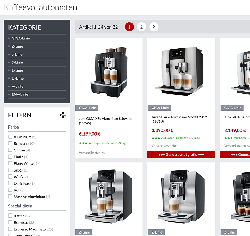The width and height of the screenshot is (250, 236).
Task: Open Jura GIGA X8c product image
Action: click(109, 72)
